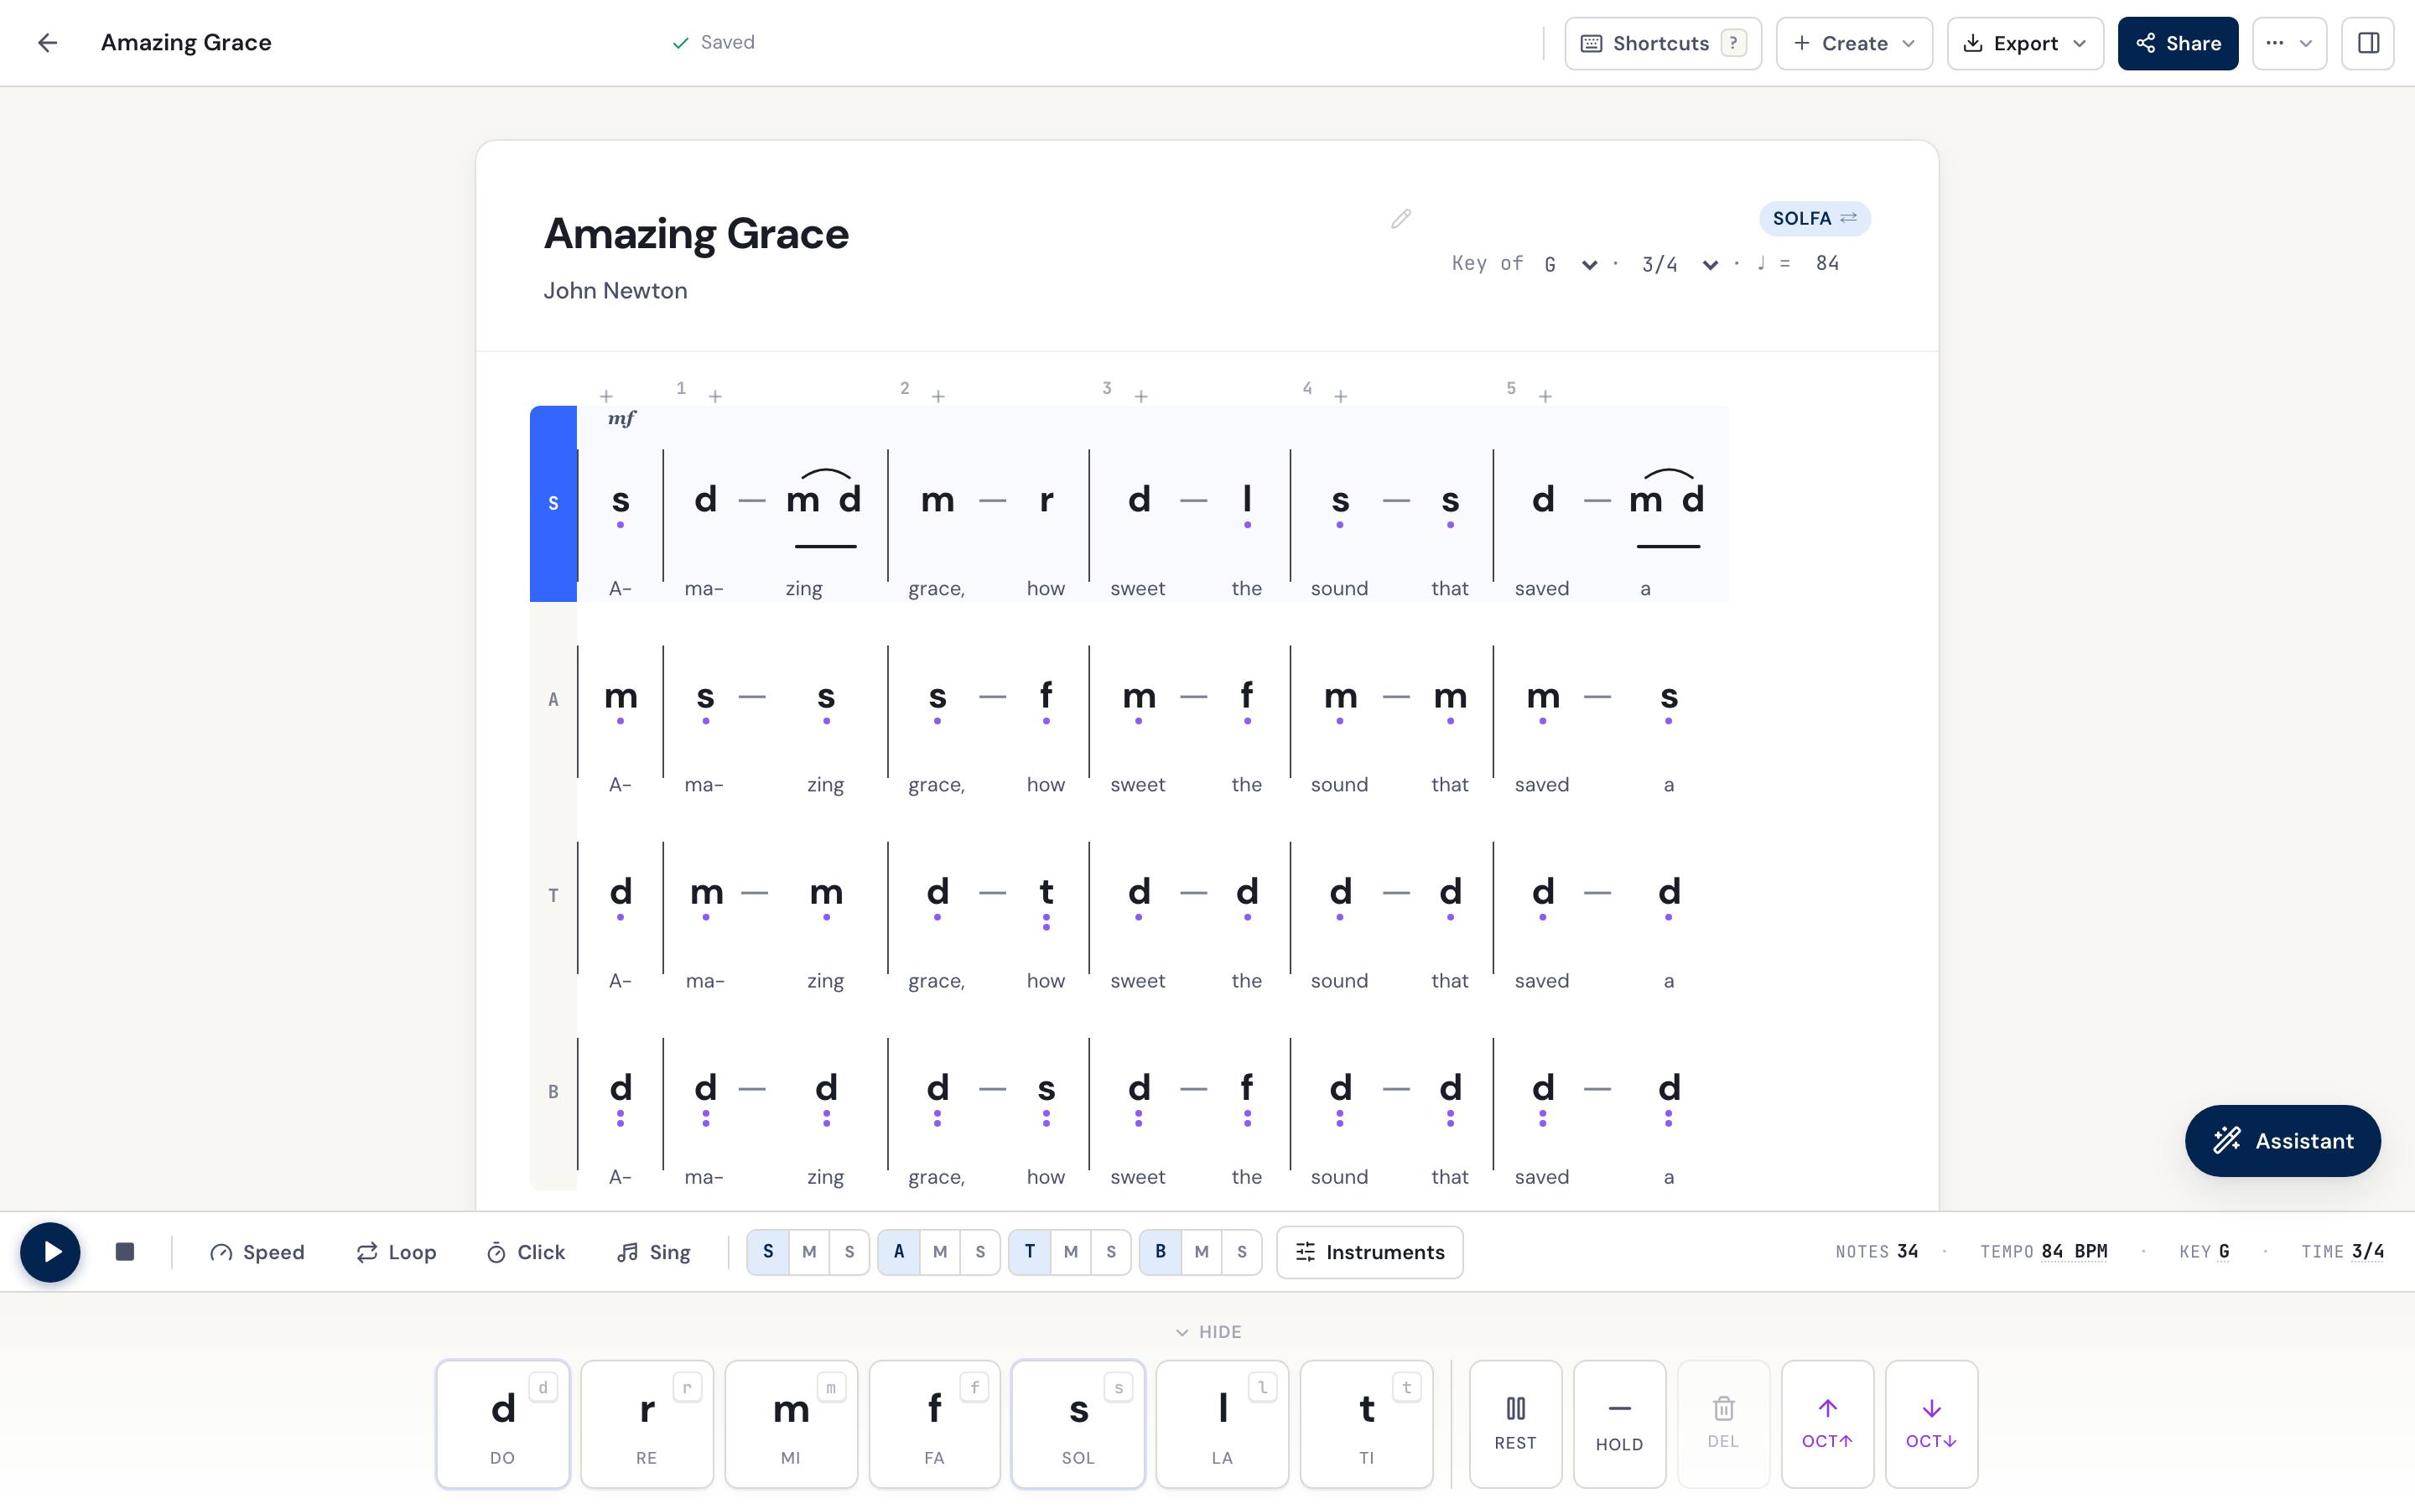
Task: Open the Instruments settings
Action: click(x=1369, y=1252)
